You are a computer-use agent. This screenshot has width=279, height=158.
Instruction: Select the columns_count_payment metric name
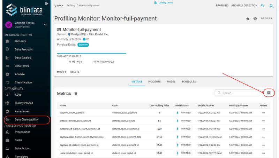72,113
